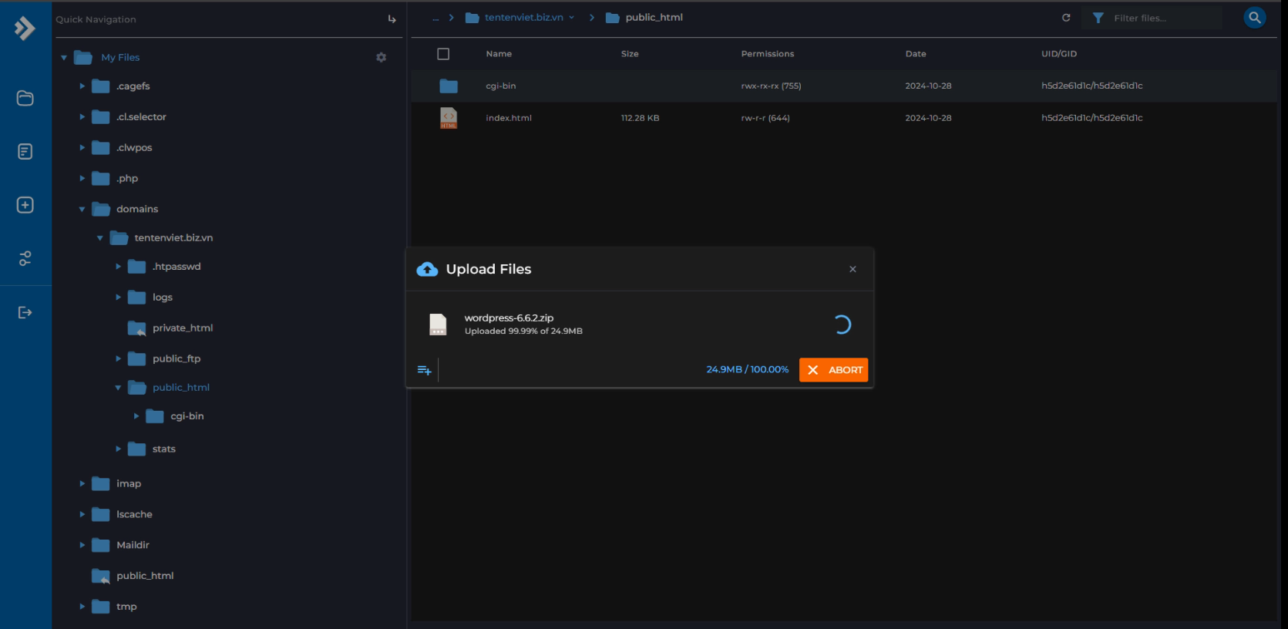Click the wordpress-6.6.2.zip upload name
1288x629 pixels.
tap(509, 318)
